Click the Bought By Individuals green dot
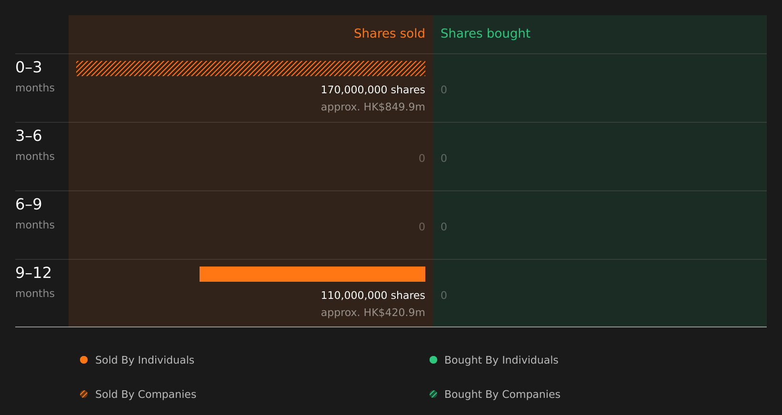Image resolution: width=782 pixels, height=415 pixels. (x=433, y=360)
